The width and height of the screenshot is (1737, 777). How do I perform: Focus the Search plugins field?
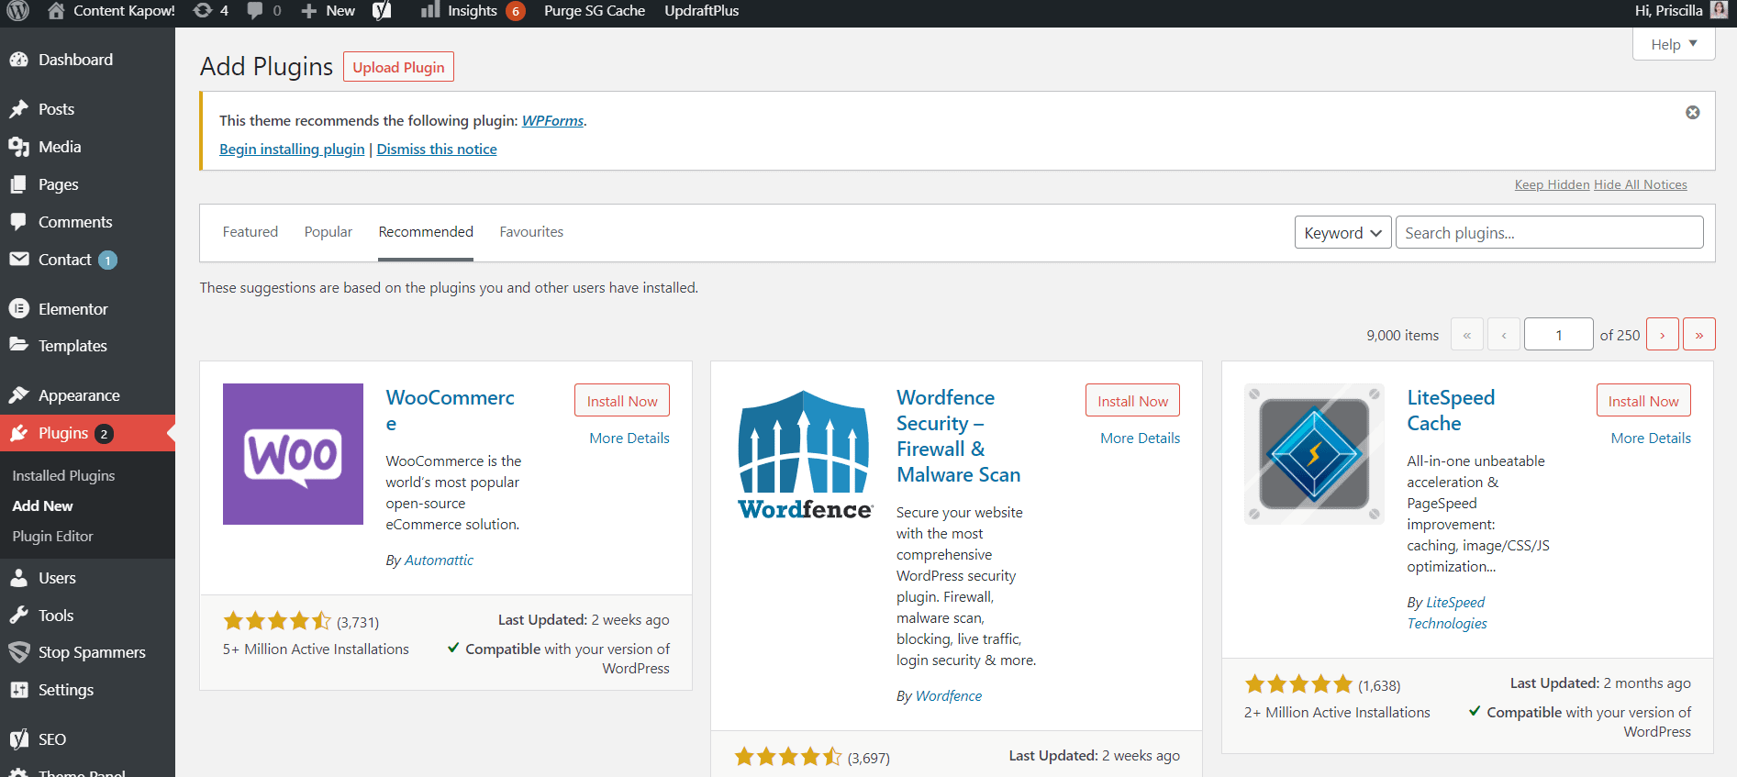point(1550,233)
